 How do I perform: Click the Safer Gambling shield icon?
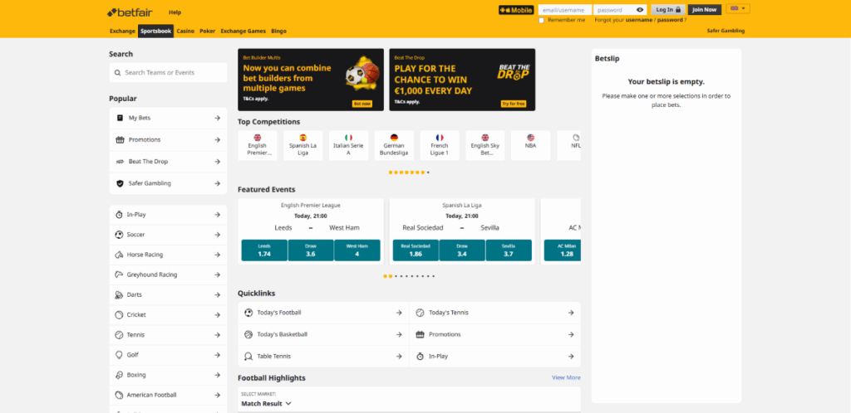coord(120,183)
